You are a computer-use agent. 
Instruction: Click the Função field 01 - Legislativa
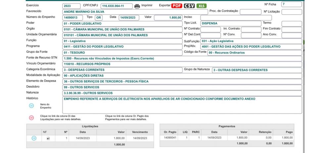point(122,41)
